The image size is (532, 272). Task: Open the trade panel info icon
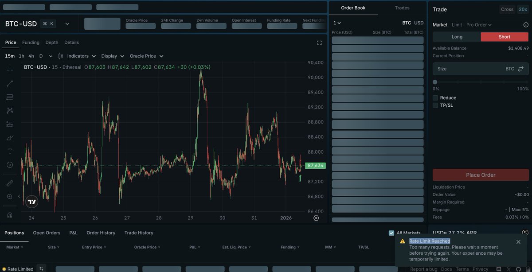point(526,25)
